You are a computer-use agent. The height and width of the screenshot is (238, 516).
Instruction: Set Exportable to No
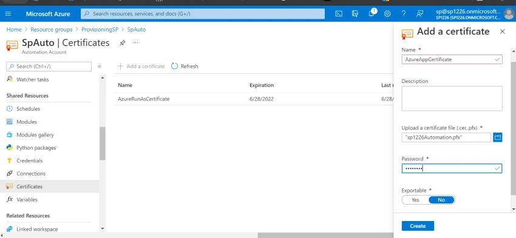coord(441,200)
